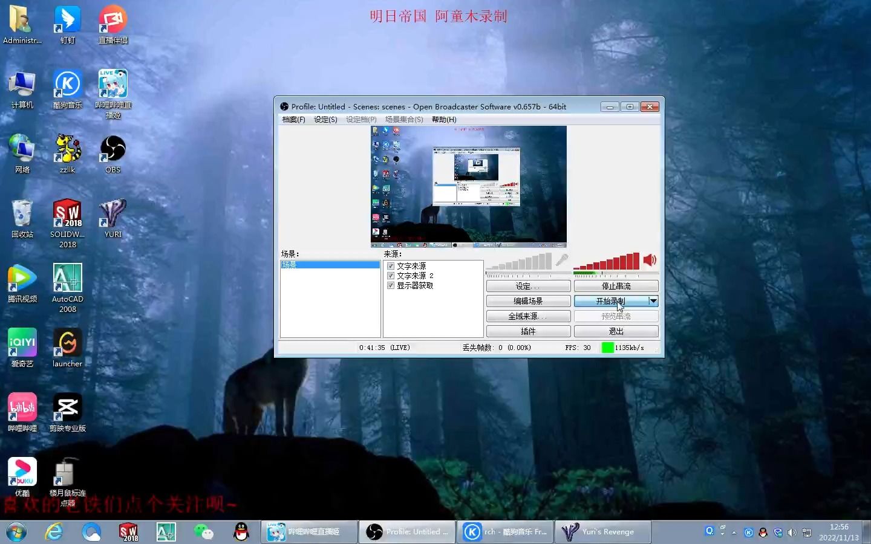Click the Windows Start button
This screenshot has width=871, height=544.
(x=16, y=532)
